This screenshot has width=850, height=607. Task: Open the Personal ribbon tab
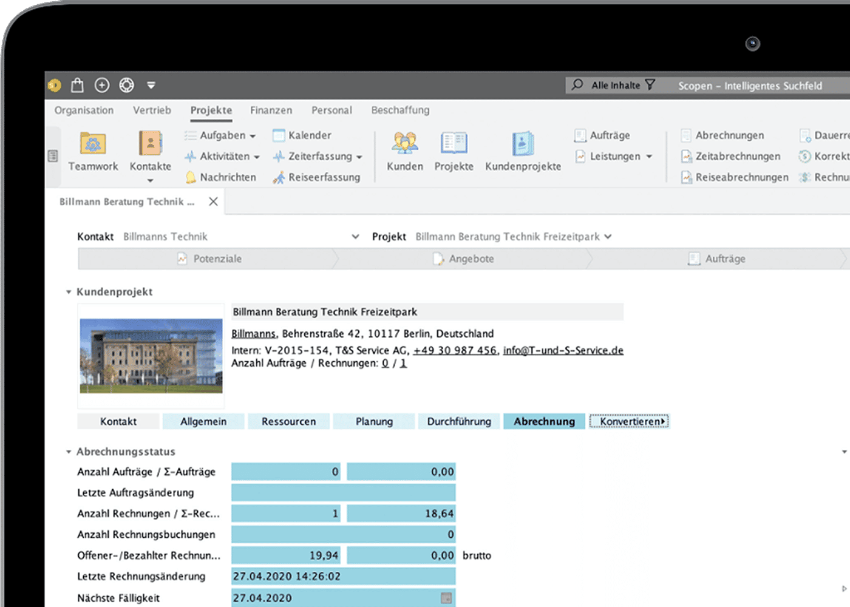(x=331, y=110)
